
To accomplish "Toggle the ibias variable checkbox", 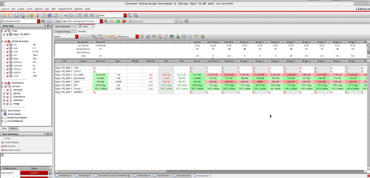I will [8, 58].
